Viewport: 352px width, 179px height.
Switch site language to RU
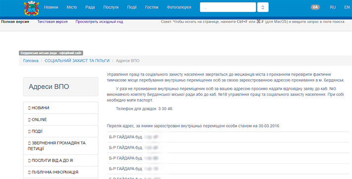coord(333,7)
